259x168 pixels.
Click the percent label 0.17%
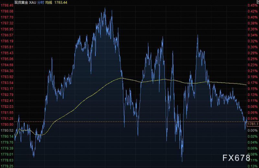253,83
